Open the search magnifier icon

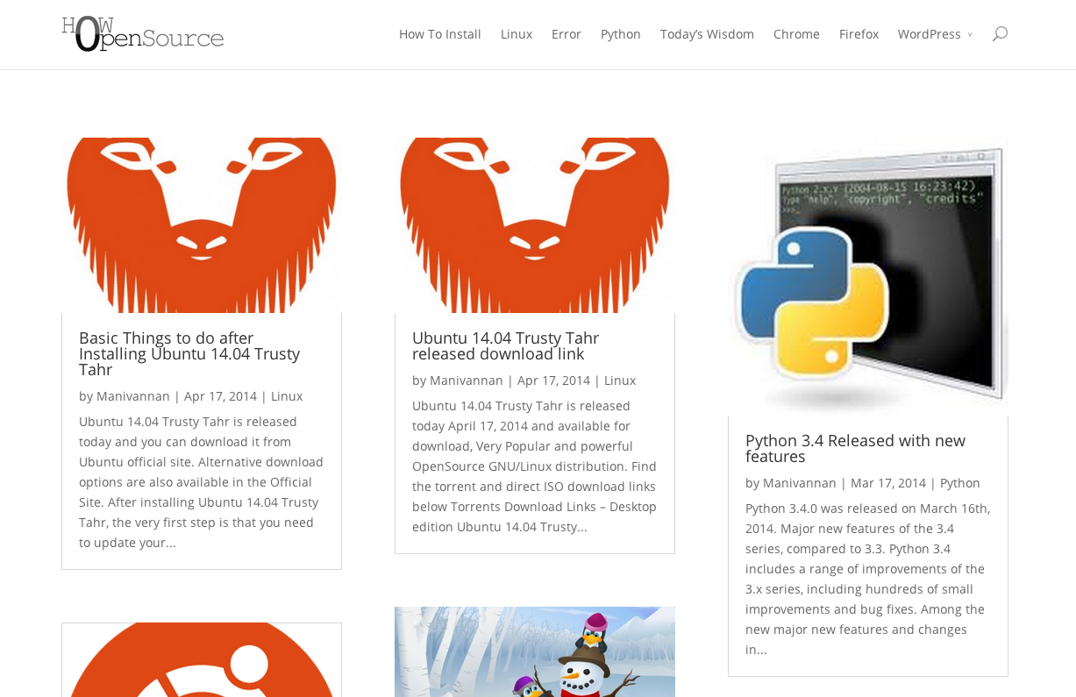(1000, 33)
